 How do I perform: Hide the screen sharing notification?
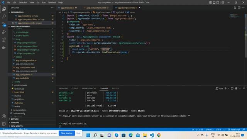point(78,133)
